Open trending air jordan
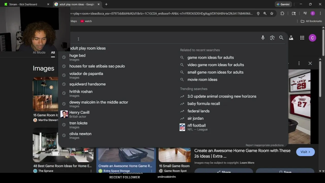The width and height of the screenshot is (325, 183). click(195, 118)
